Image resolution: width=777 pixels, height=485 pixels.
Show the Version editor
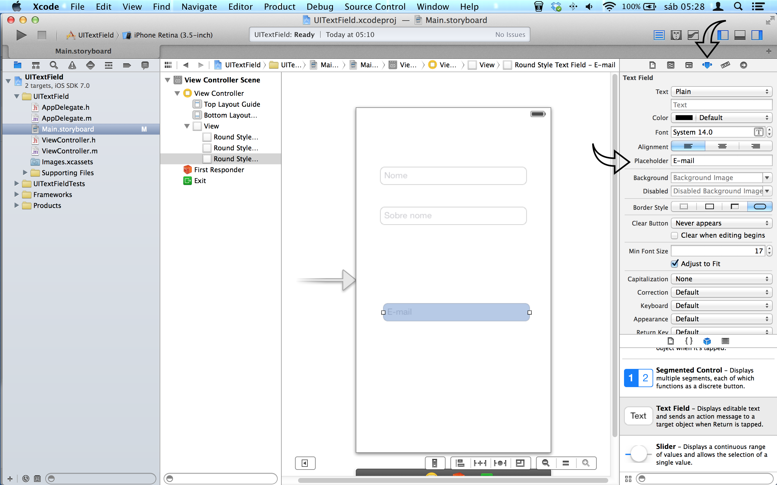(693, 35)
